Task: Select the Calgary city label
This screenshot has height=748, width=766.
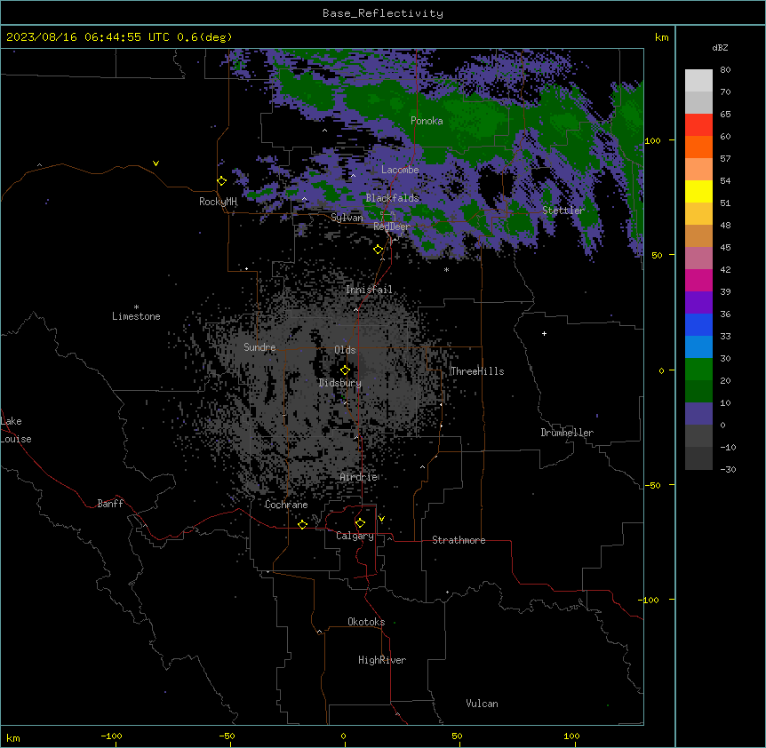Action: (x=355, y=536)
